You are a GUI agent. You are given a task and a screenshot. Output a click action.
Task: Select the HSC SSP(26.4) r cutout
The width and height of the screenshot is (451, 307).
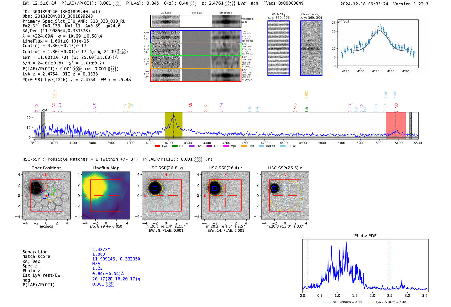click(x=225, y=196)
